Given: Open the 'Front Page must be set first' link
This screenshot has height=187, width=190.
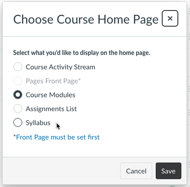Looking at the screenshot, I should [58, 137].
